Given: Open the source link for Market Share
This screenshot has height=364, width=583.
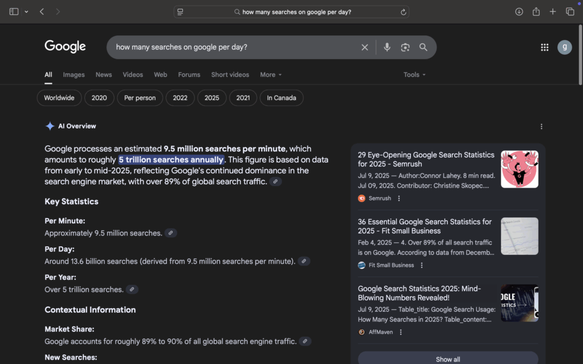Looking at the screenshot, I should tap(305, 341).
